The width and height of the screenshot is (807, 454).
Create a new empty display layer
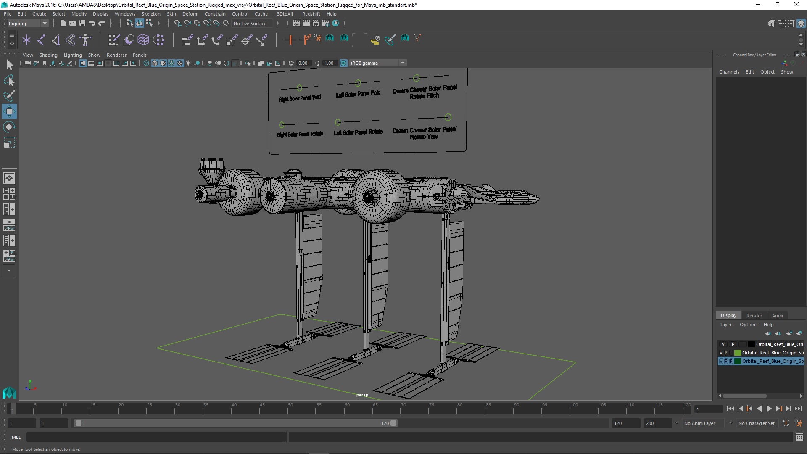click(789, 333)
